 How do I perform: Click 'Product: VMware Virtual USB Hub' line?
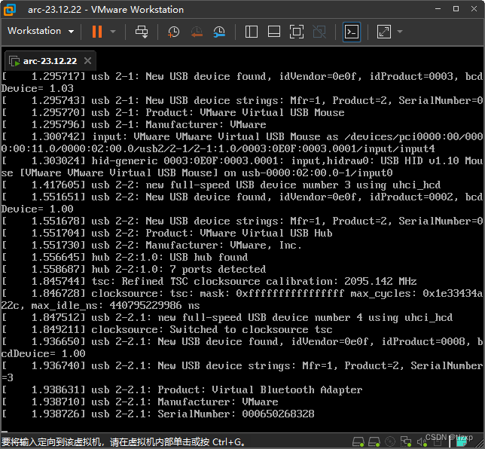tap(167, 233)
